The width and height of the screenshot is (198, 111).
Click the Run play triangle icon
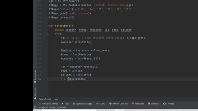[62, 104]
